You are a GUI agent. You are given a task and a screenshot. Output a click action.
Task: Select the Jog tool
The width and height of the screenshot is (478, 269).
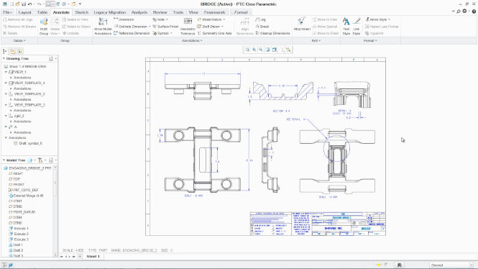tap(260, 19)
